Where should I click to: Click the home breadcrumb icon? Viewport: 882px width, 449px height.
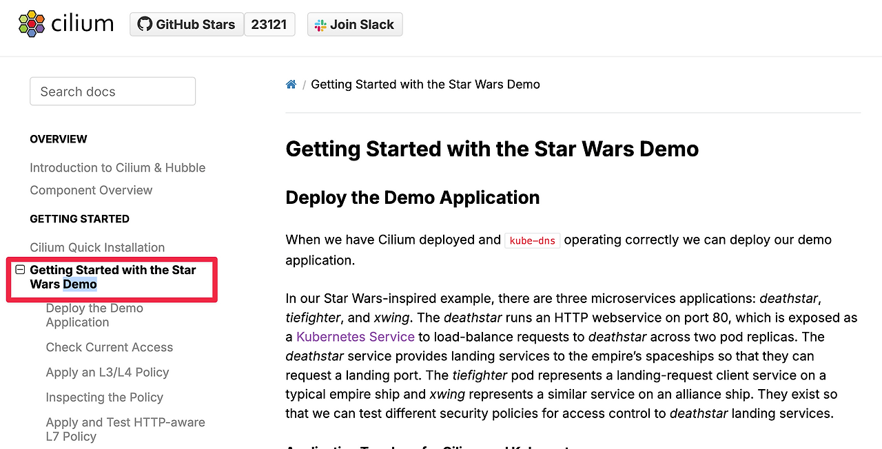click(291, 85)
